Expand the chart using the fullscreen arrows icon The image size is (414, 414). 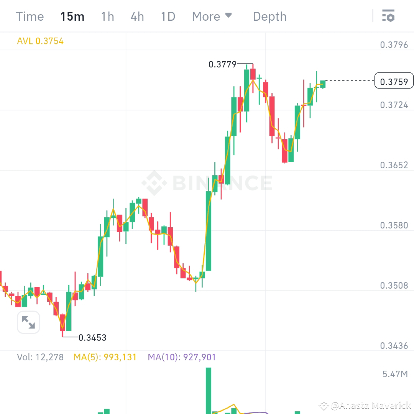coord(28,322)
